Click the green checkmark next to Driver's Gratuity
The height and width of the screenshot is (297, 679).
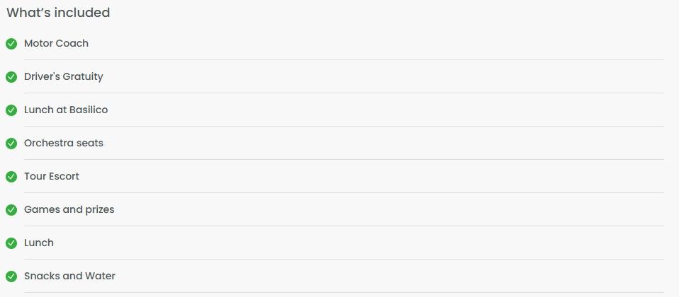click(11, 77)
